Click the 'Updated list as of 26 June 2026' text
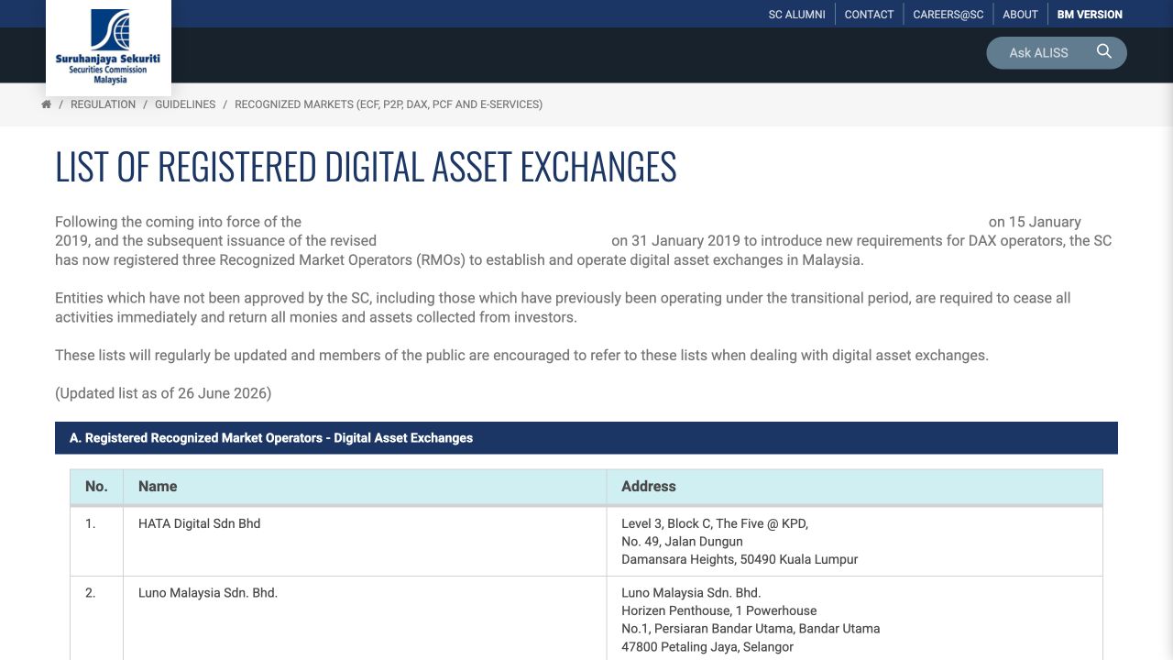This screenshot has width=1173, height=660. (x=163, y=393)
